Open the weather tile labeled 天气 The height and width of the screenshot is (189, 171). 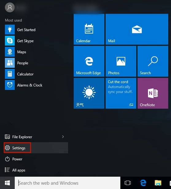pos(89,93)
